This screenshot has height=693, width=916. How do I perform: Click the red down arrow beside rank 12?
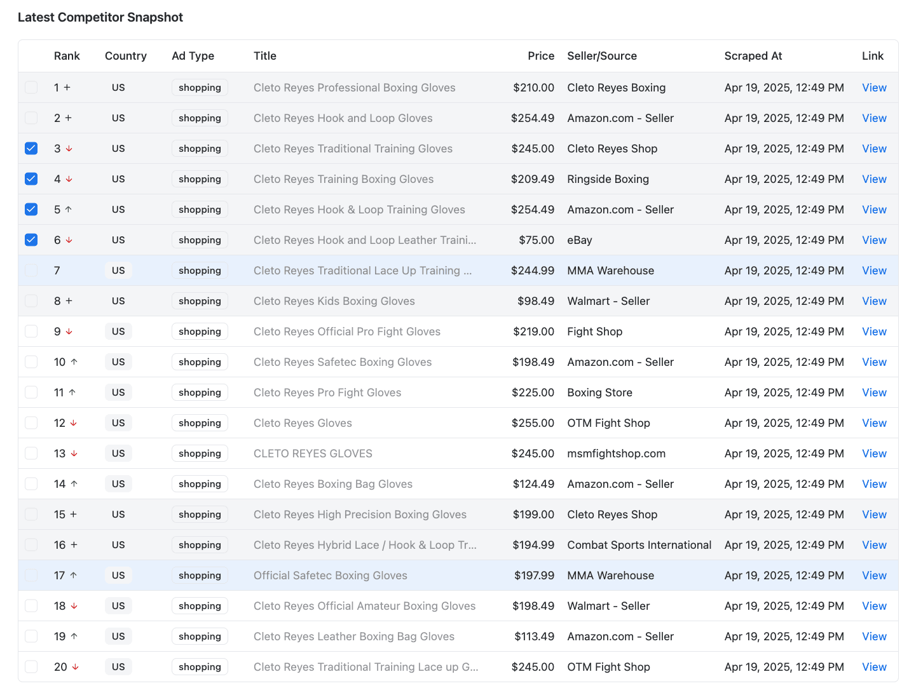coord(74,423)
